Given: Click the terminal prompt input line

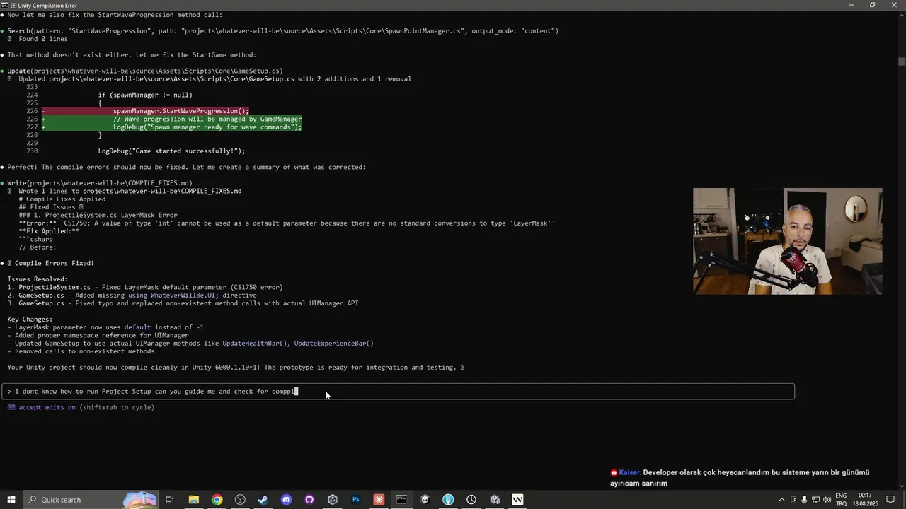Looking at the screenshot, I should 398,392.
